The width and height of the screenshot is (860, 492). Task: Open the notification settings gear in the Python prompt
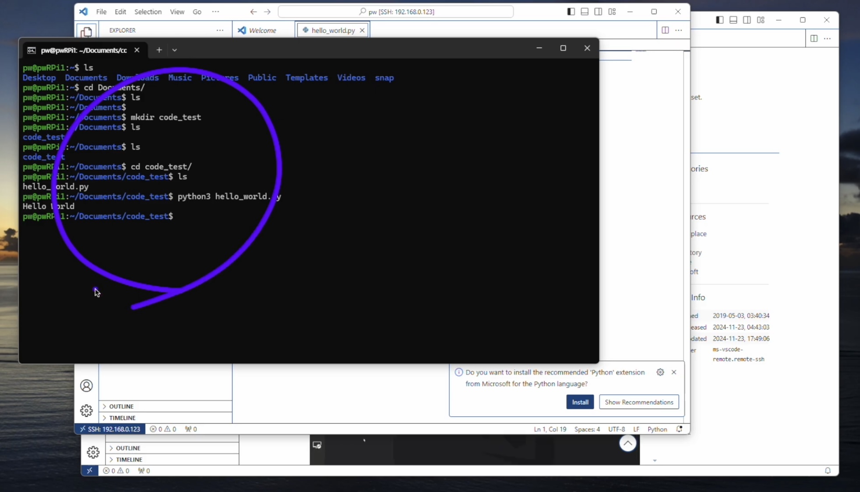[x=660, y=372]
